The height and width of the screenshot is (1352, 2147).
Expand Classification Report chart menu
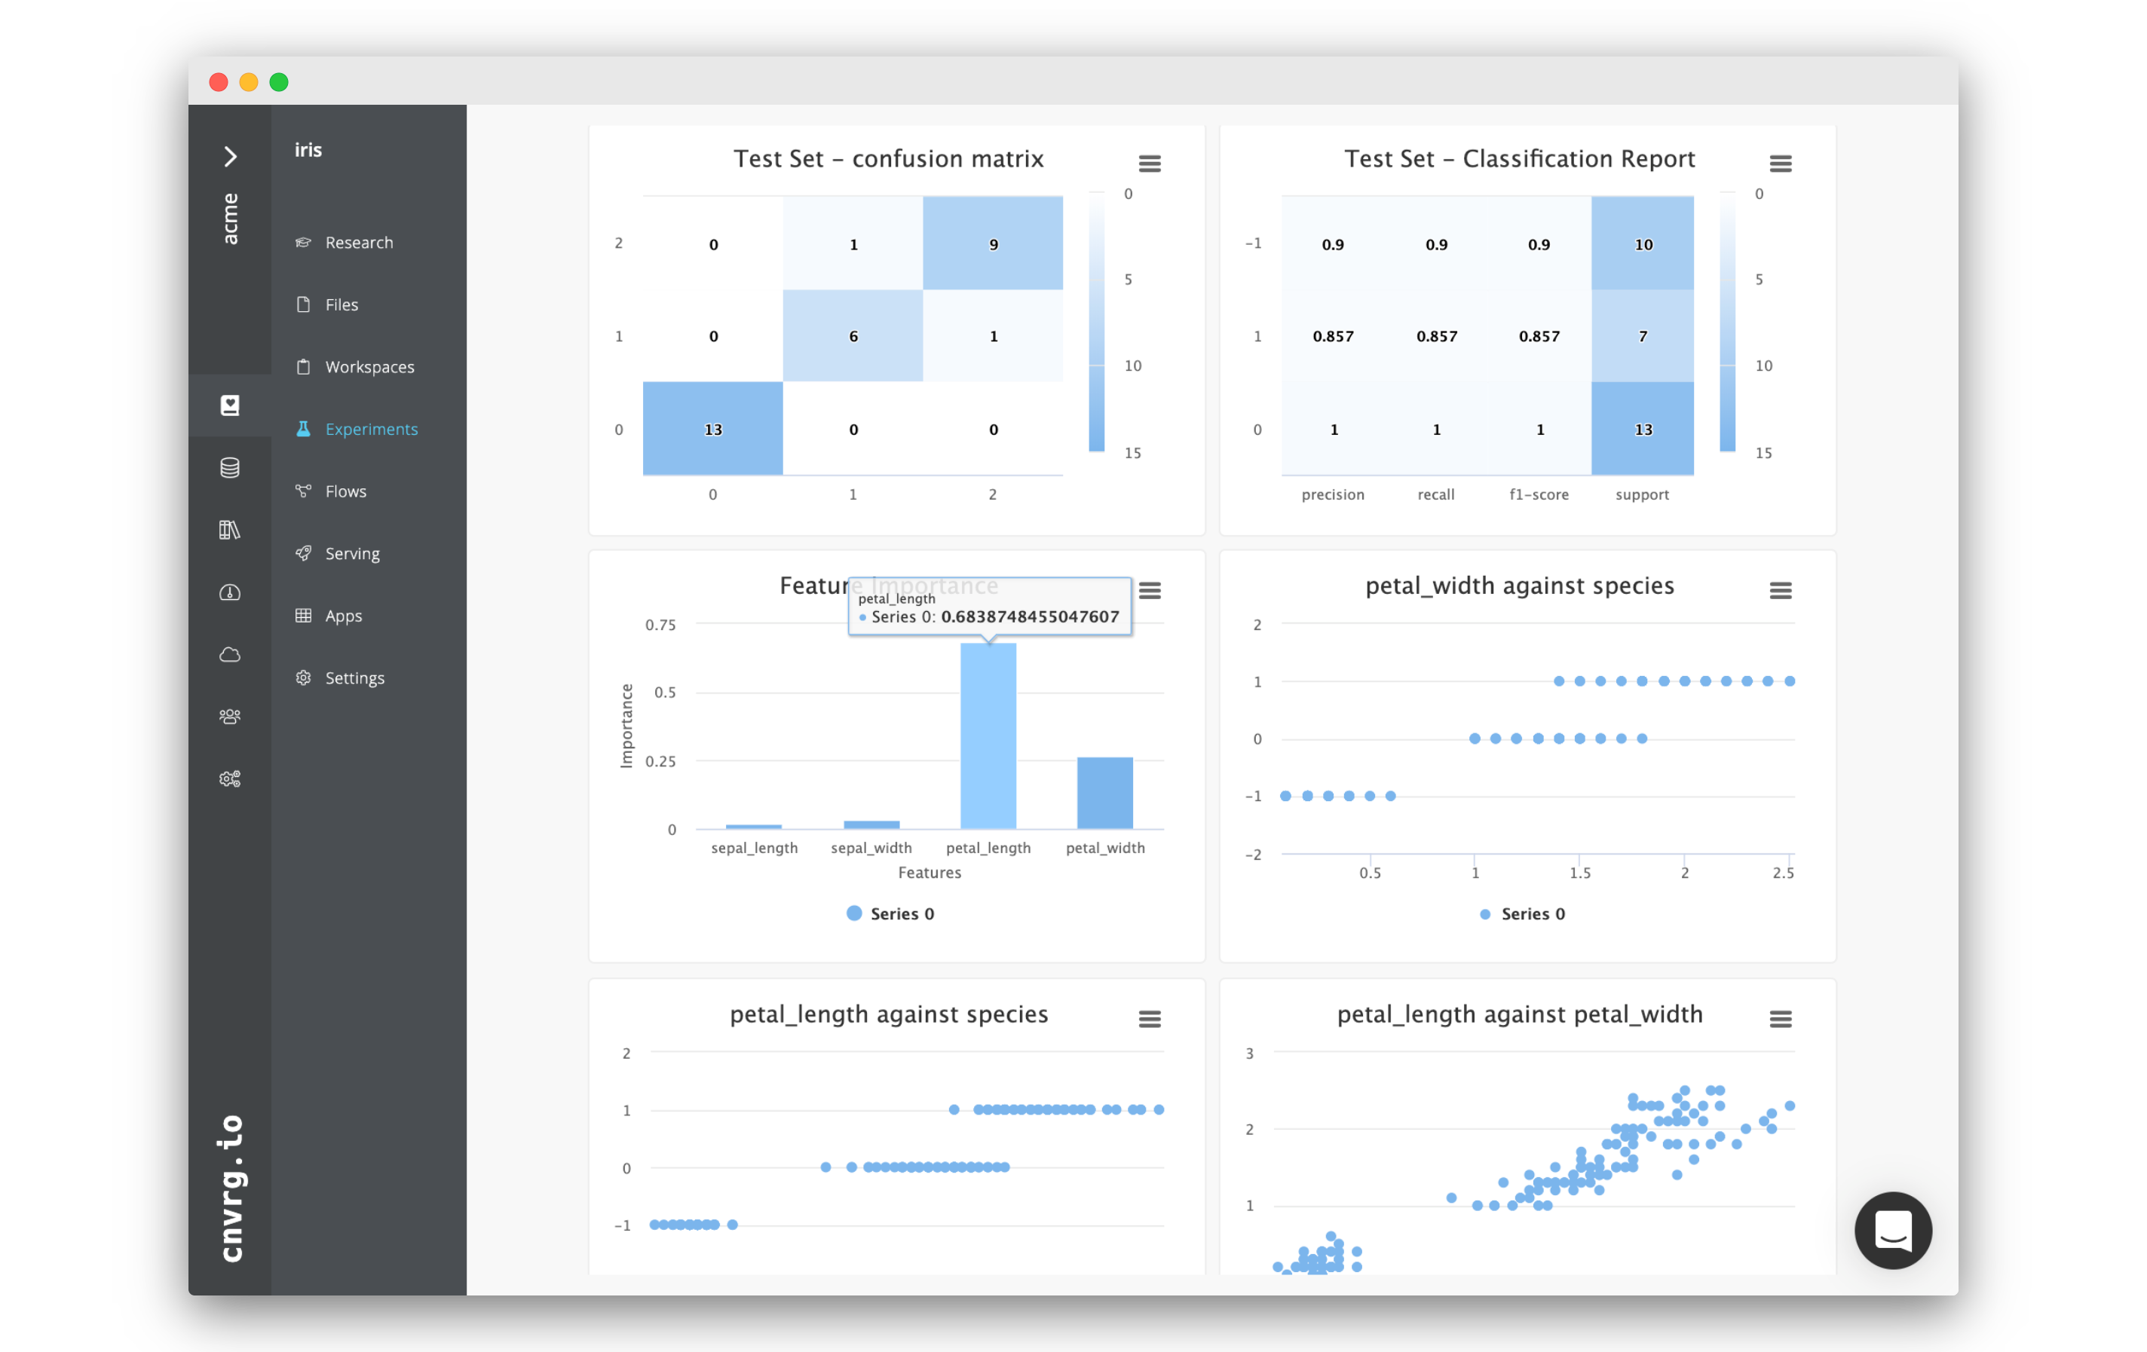click(1781, 164)
